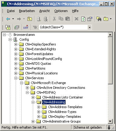Expand CN=Active Directory Connections node
The width and height of the screenshot is (116, 131).
pyautogui.click(x=27, y=88)
